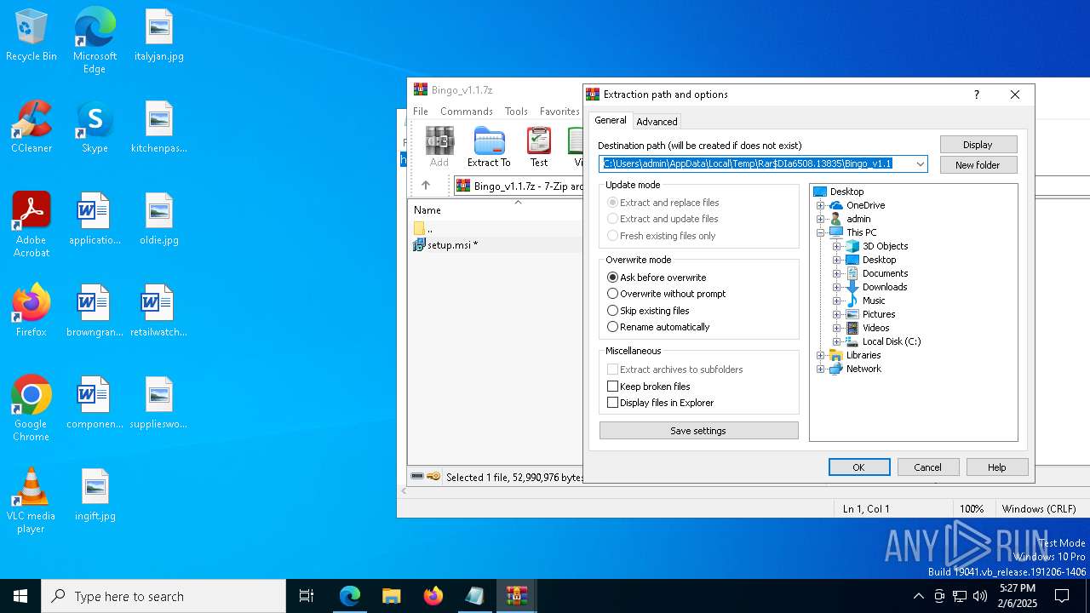Viewport: 1090px width, 613px height.
Task: Click the Name column header in WinRAR
Action: click(x=427, y=210)
